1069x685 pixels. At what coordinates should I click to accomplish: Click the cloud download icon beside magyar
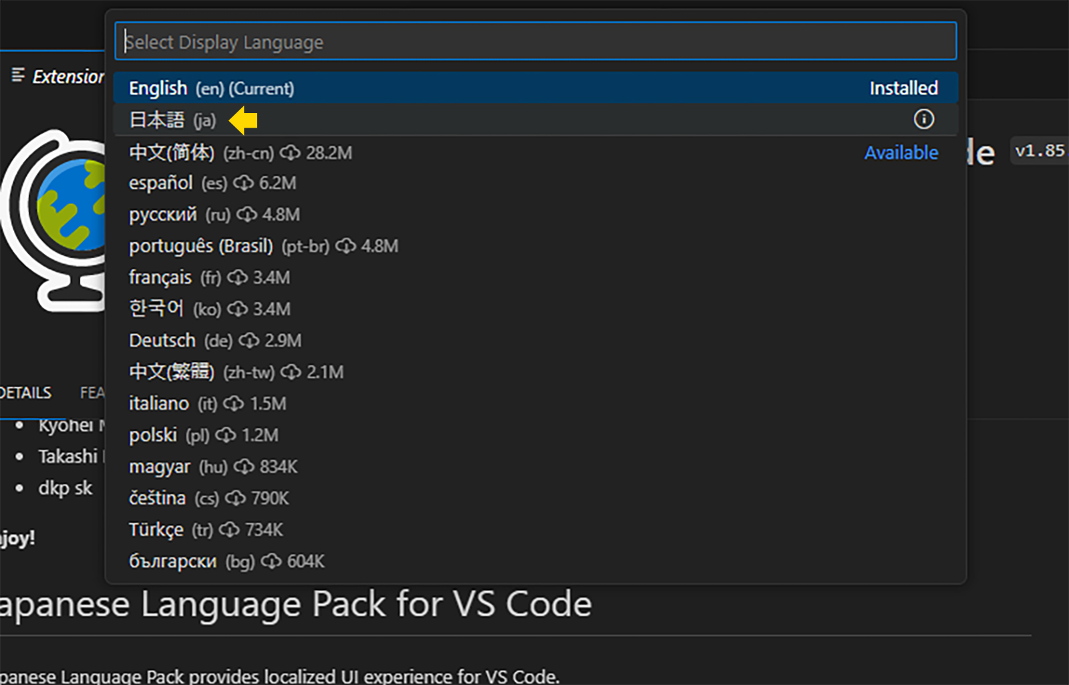244,466
